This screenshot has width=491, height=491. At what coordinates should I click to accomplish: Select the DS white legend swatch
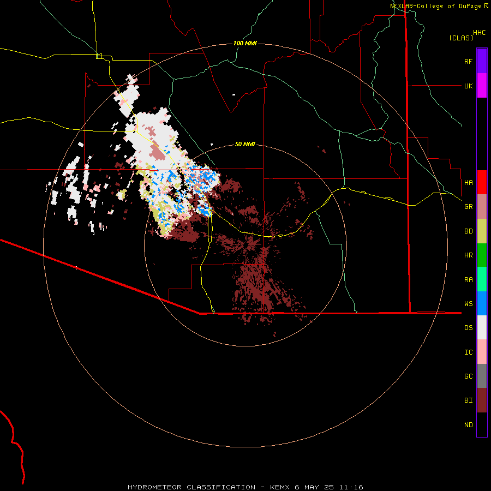(482, 327)
